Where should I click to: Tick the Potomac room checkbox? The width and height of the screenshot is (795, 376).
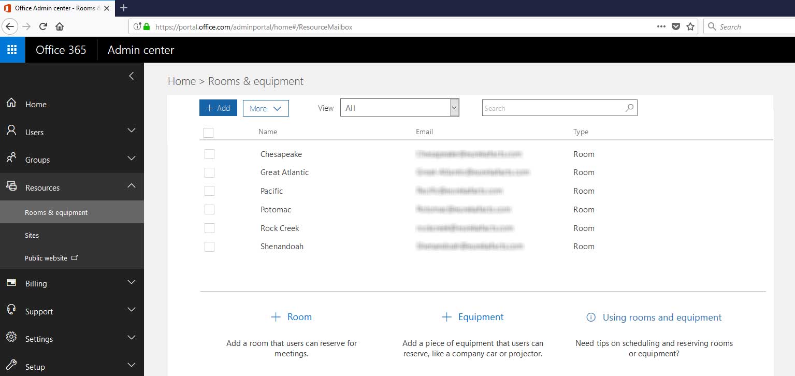(x=209, y=210)
